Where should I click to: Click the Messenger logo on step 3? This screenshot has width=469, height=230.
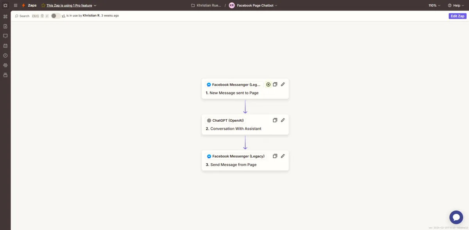(209, 156)
